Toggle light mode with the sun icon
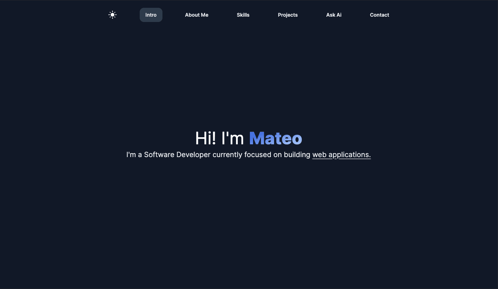Image resolution: width=498 pixels, height=289 pixels. point(112,15)
